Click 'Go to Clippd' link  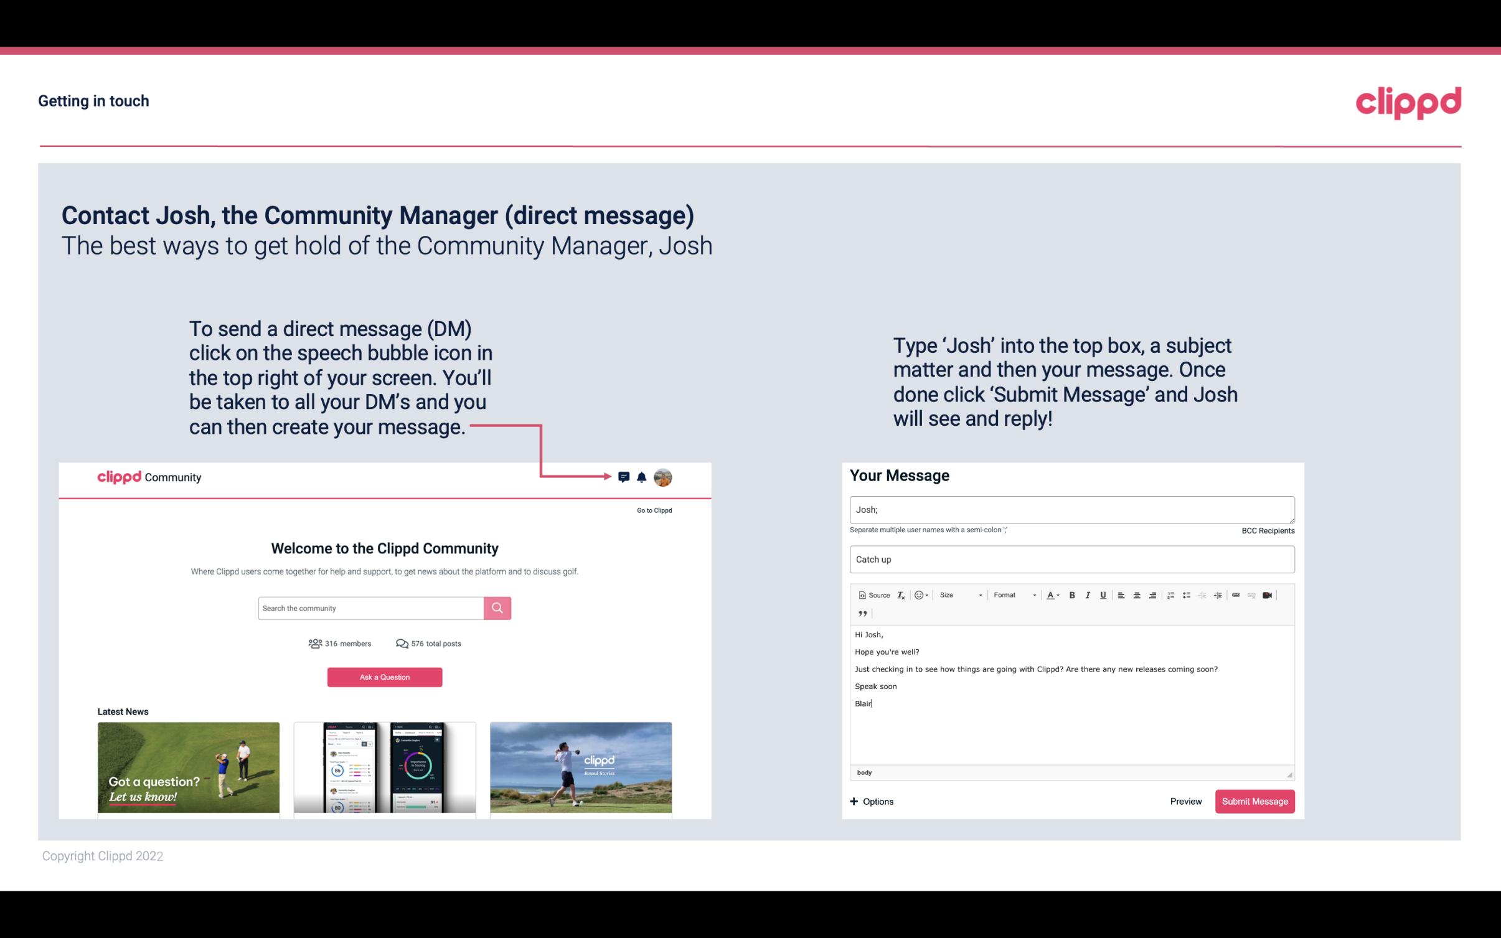click(652, 510)
